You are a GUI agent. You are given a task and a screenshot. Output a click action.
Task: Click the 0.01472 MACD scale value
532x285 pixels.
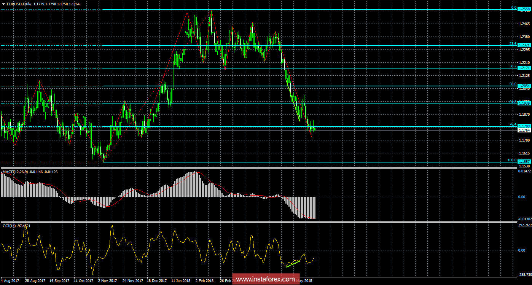[x=525, y=172]
